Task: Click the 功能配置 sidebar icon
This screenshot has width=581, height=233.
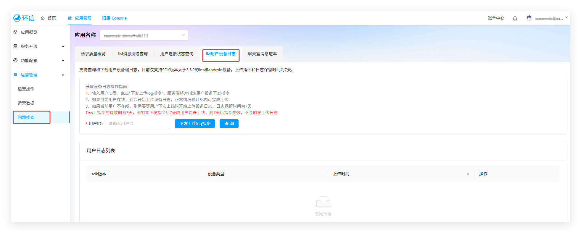Action: [x=15, y=60]
